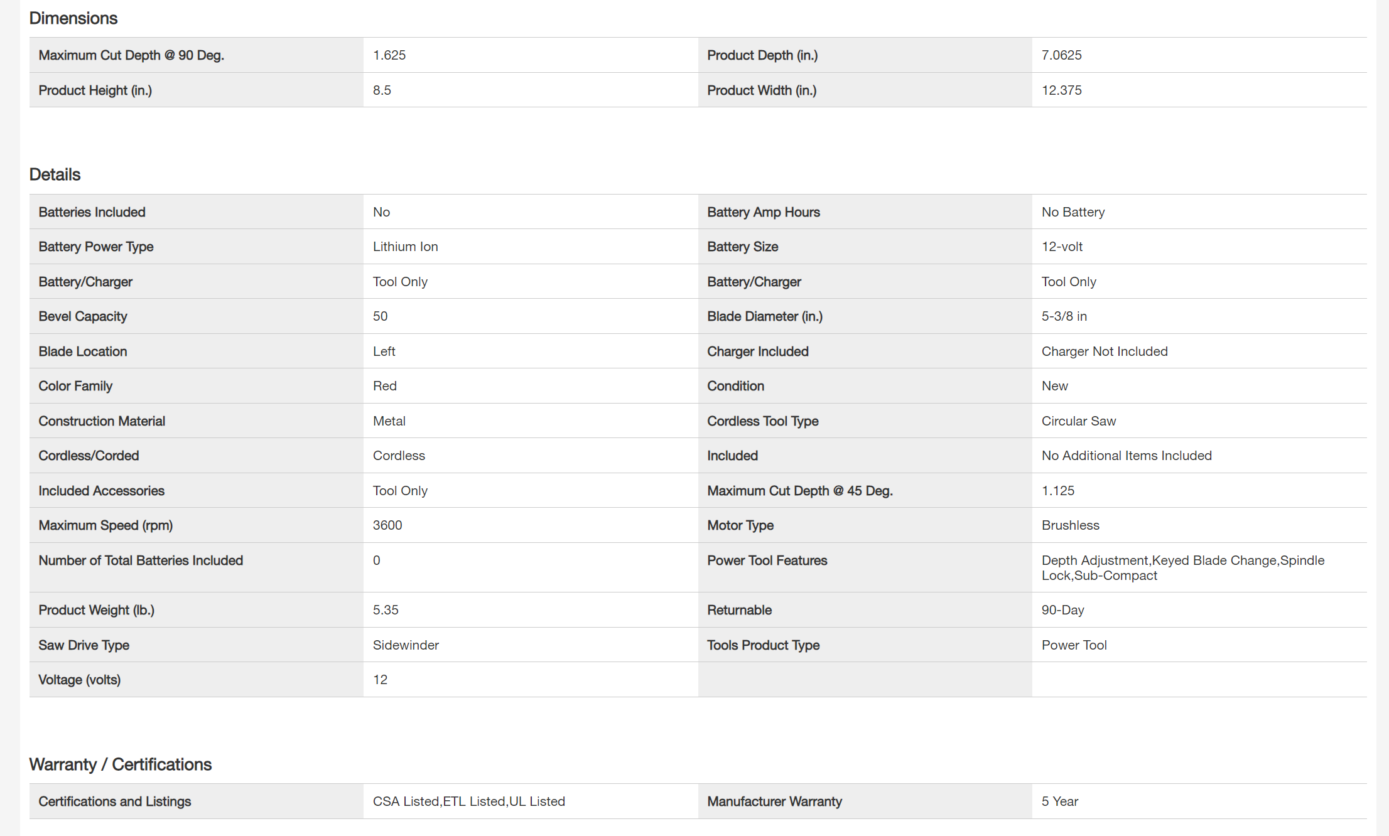Select the Sidewinder Saw Drive Type value

[406, 645]
